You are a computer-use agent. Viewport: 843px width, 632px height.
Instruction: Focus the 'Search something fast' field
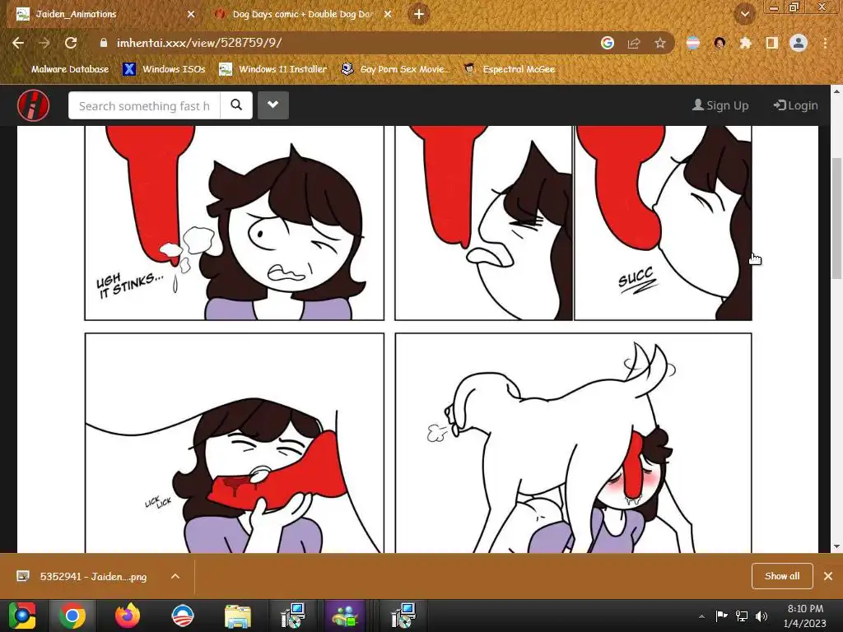(144, 105)
